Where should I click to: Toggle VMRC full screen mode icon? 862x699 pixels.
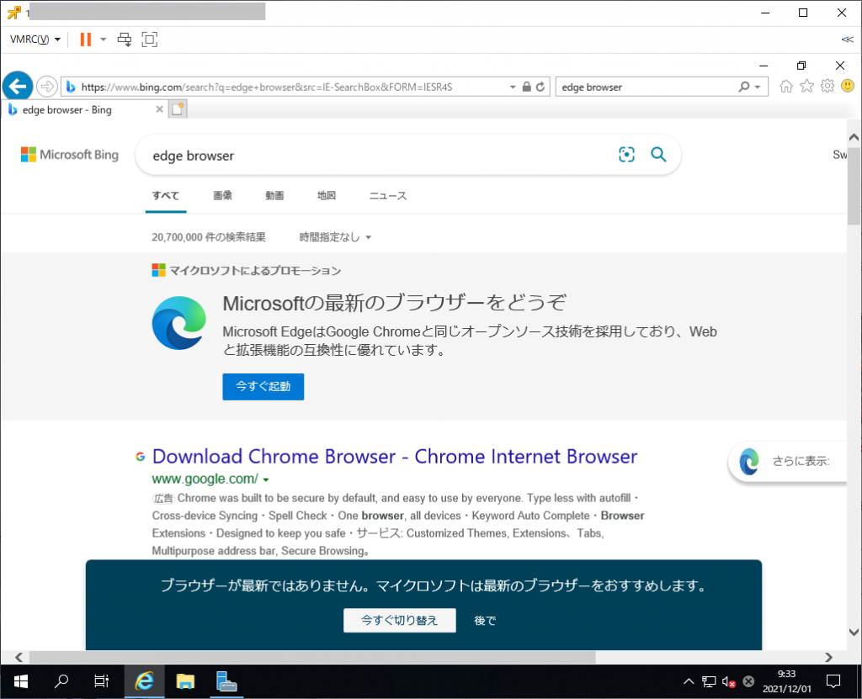[x=150, y=39]
